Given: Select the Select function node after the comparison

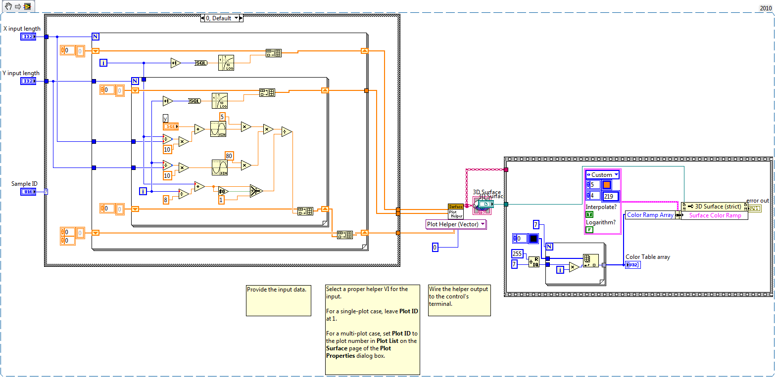Looking at the screenshot, I should tap(255, 190).
